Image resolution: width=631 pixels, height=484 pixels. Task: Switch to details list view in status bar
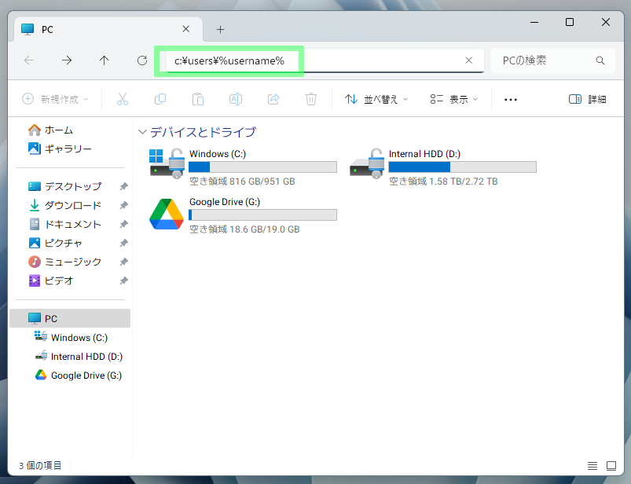coord(592,466)
